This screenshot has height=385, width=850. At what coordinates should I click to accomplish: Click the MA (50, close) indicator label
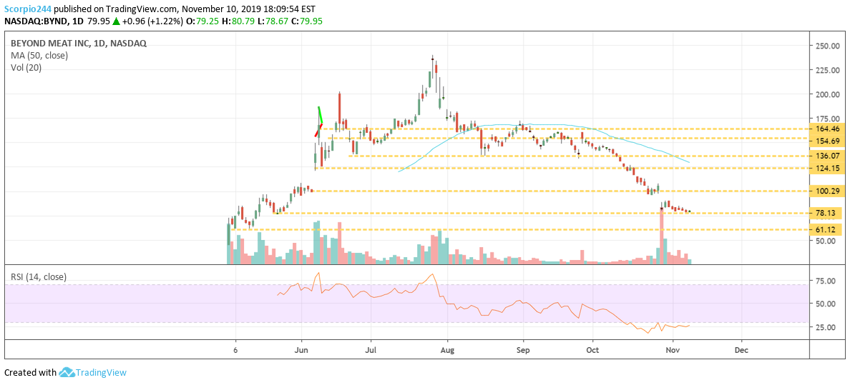click(39, 55)
